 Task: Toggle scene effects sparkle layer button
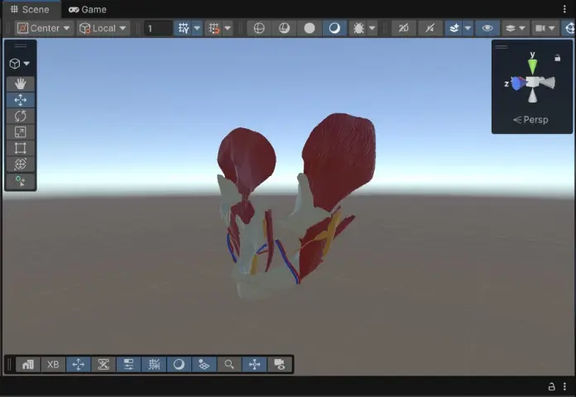454,28
